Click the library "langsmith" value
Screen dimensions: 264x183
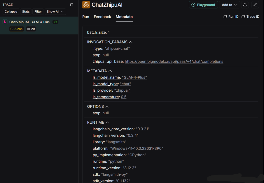116,142
